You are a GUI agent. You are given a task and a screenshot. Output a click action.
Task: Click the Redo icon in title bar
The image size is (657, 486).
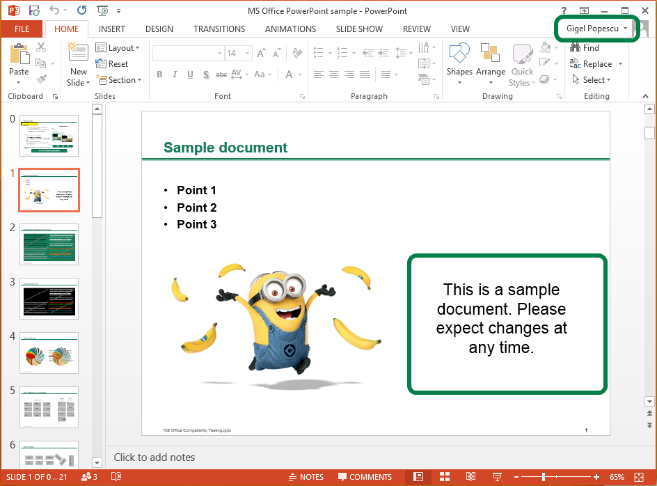pyautogui.click(x=81, y=10)
